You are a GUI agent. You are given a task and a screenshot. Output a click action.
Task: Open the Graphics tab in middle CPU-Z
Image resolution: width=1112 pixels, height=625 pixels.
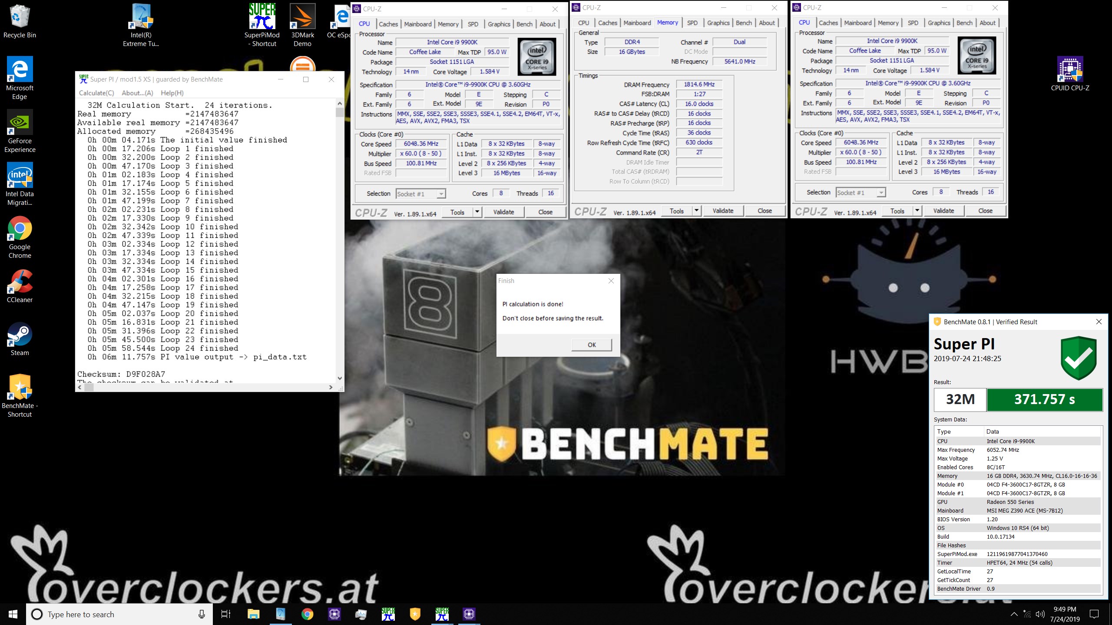[718, 23]
